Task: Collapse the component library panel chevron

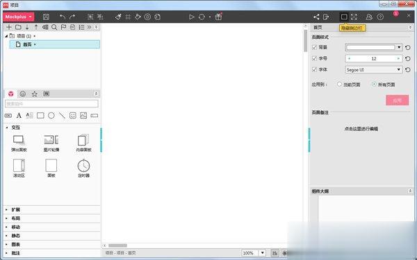Action: [x=97, y=94]
